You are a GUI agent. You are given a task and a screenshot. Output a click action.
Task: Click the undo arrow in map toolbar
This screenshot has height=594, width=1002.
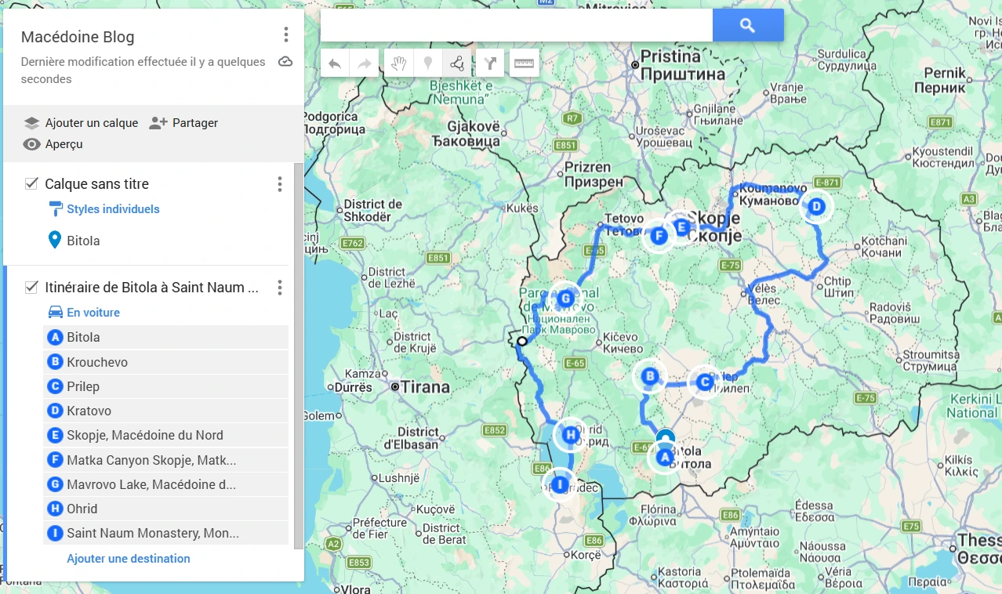(335, 63)
